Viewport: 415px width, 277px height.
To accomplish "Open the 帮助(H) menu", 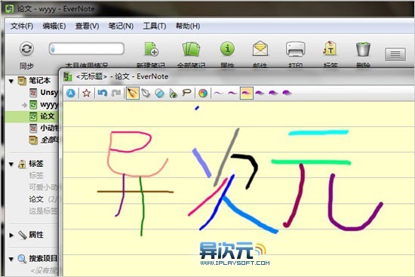I will [x=188, y=26].
